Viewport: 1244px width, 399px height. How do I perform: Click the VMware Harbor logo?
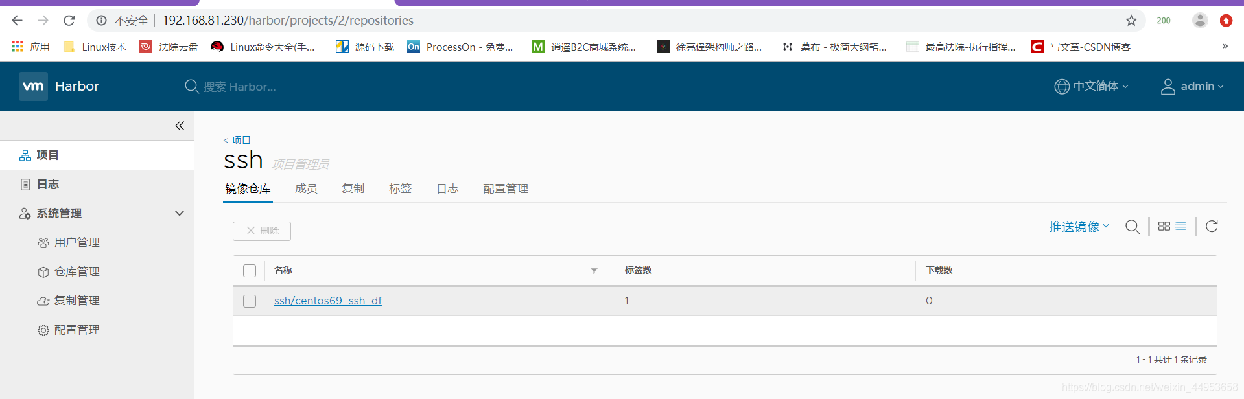coord(33,86)
